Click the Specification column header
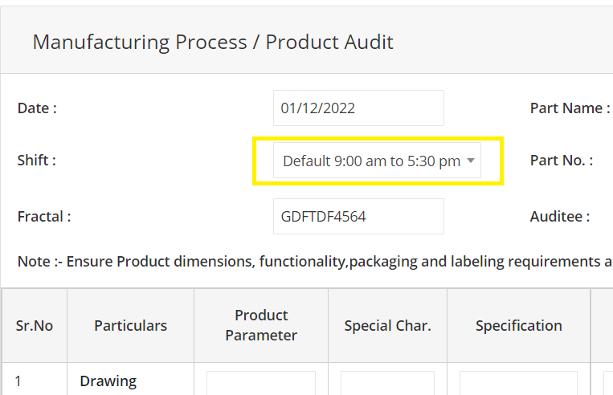 click(x=519, y=325)
